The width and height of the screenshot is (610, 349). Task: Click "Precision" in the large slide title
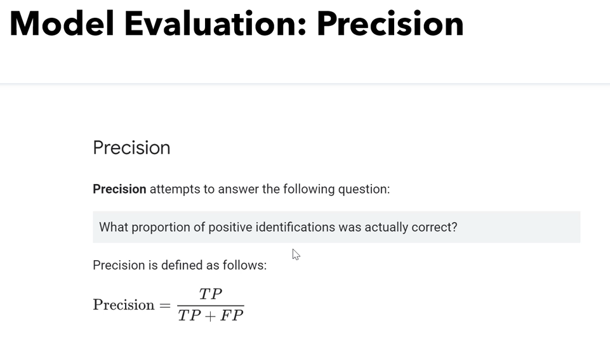[390, 24]
